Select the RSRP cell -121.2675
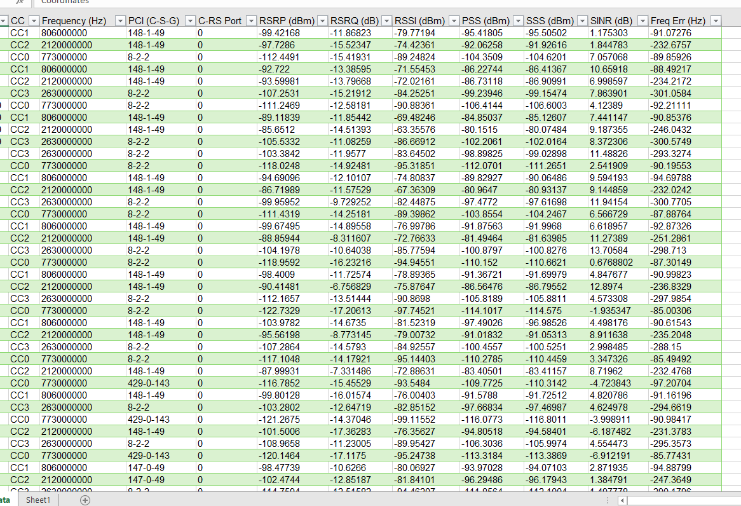This screenshot has width=741, height=506. point(292,419)
